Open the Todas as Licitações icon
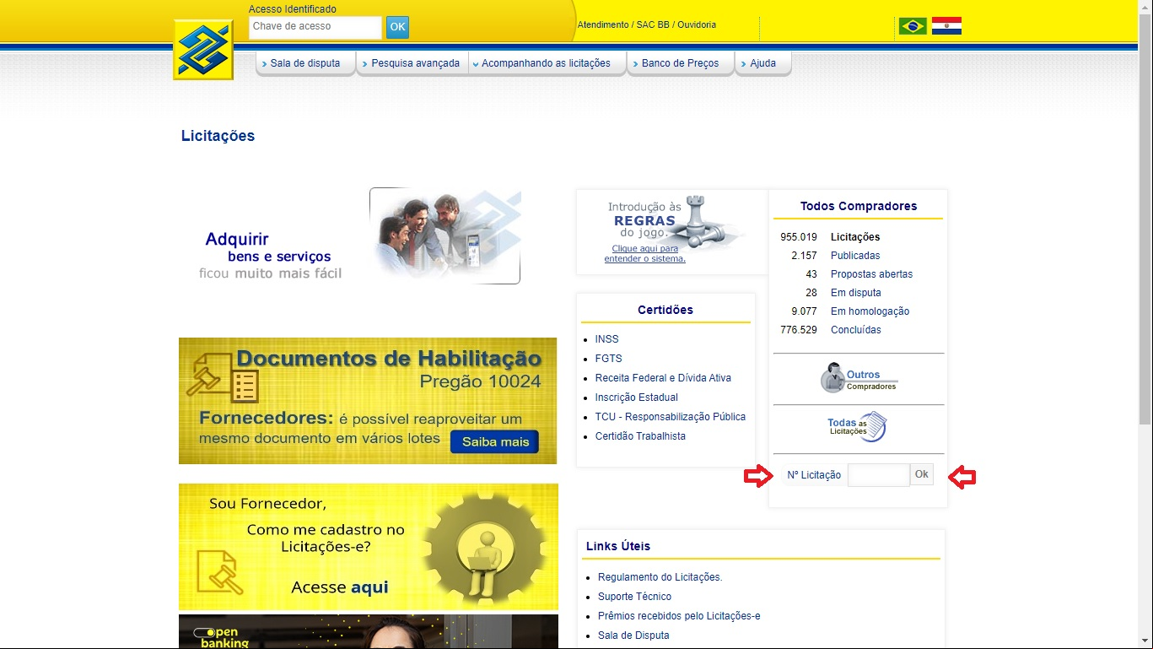 [x=857, y=427]
